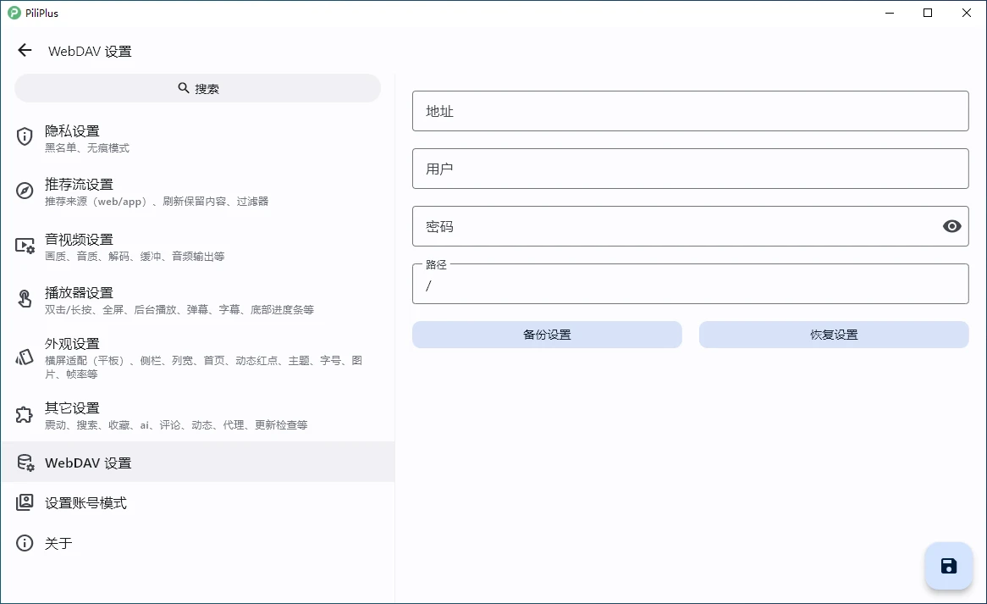Click the 音视频设置 video player icon

click(25, 245)
